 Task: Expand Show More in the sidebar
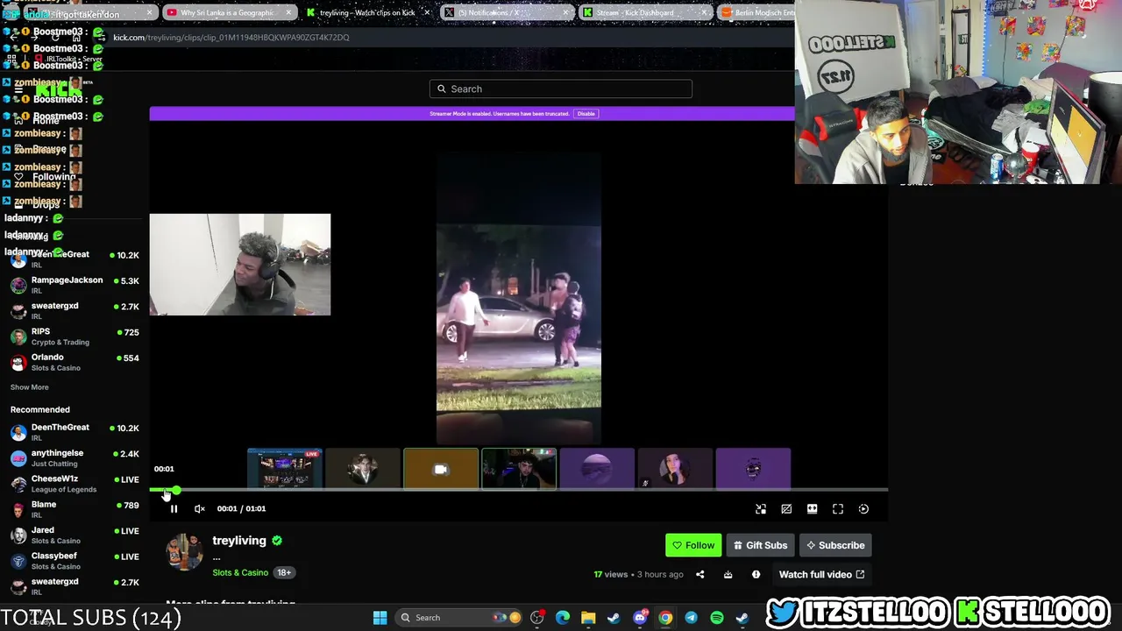(30, 387)
